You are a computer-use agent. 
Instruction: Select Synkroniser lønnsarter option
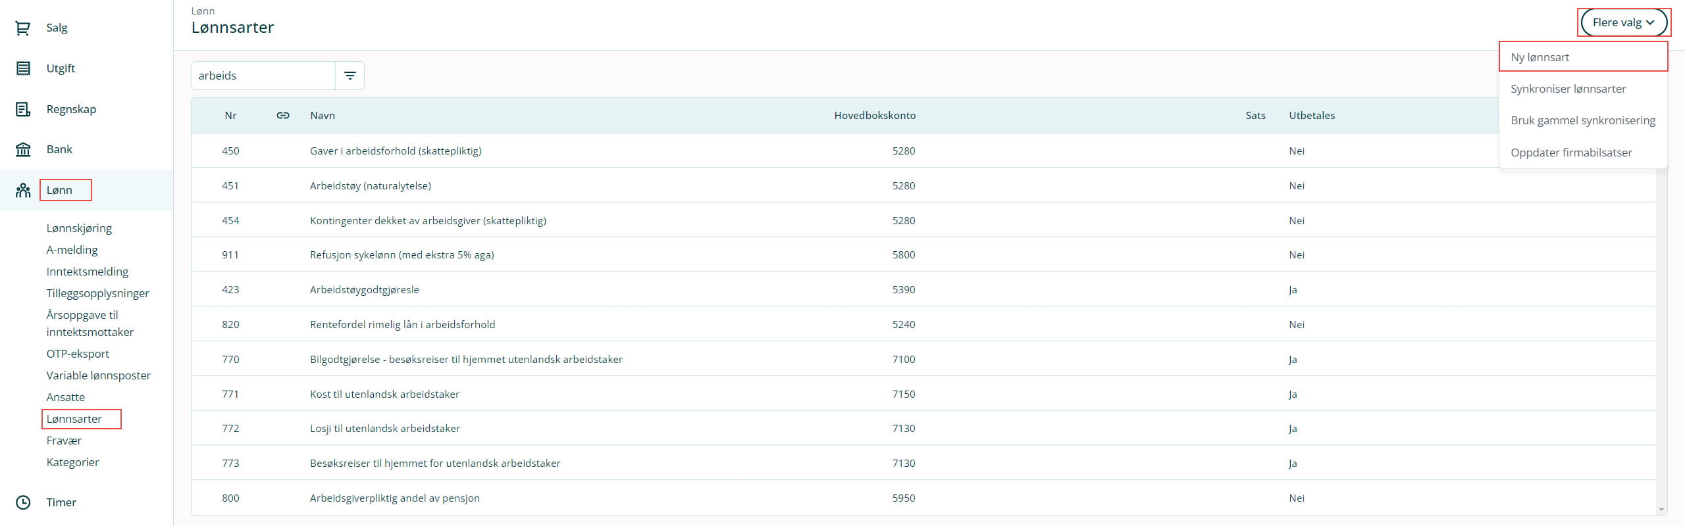[x=1583, y=89]
